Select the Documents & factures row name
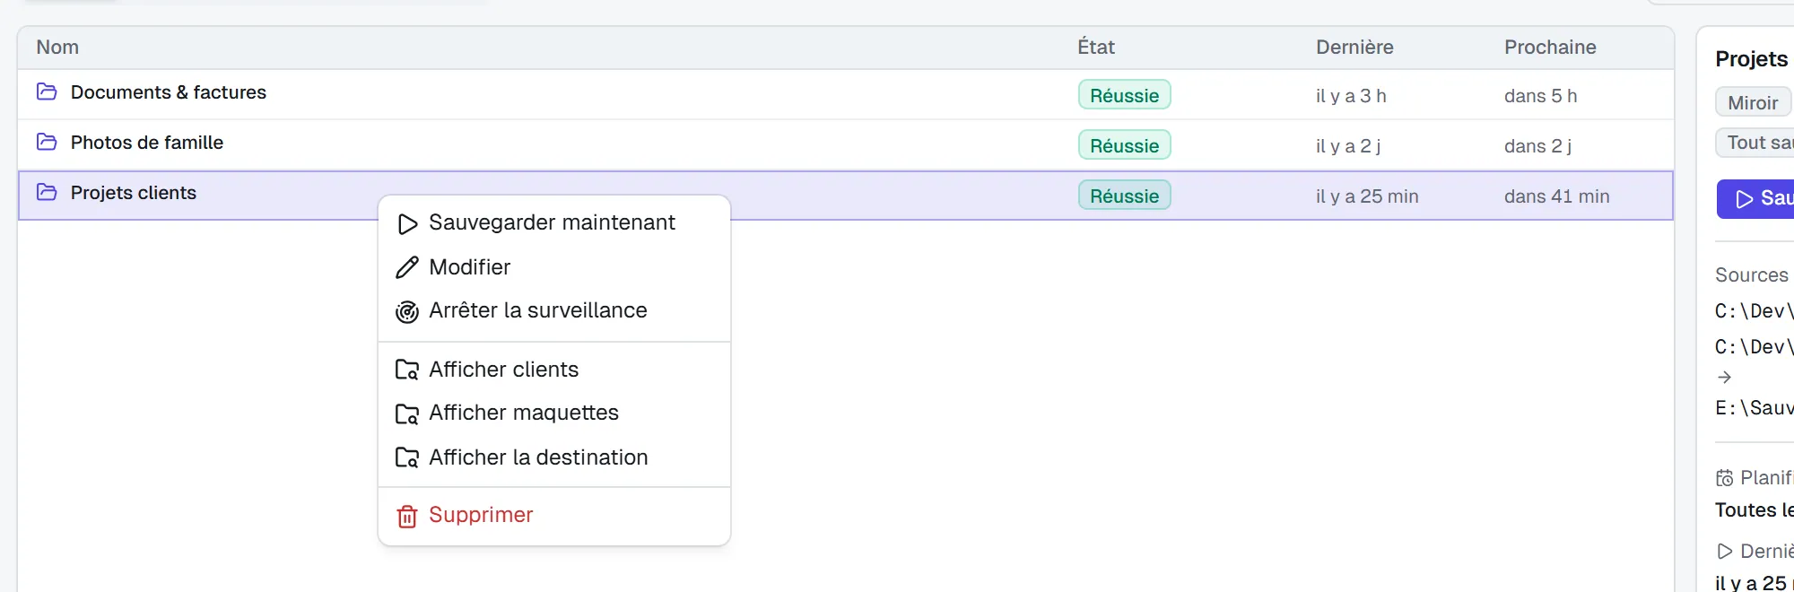Viewport: 1794px width, 592px height. click(169, 92)
